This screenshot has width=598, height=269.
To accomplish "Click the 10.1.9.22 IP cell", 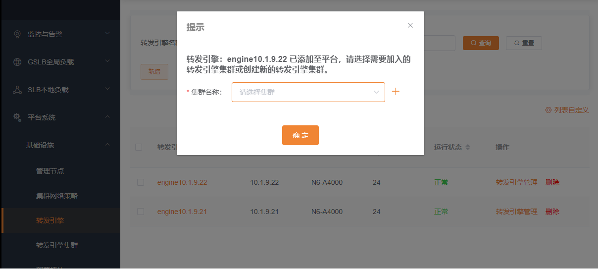I will 265,182.
